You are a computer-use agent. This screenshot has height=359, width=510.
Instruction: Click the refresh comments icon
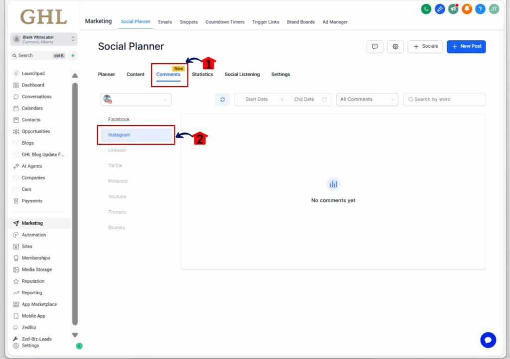[x=222, y=99]
